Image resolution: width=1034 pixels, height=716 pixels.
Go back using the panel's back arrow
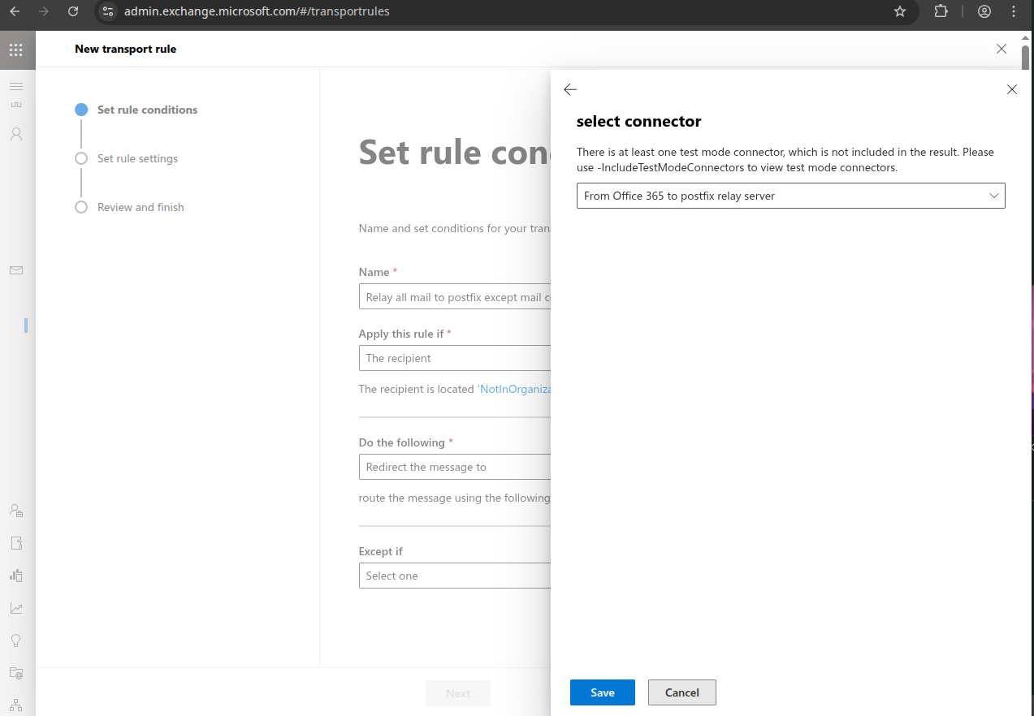[x=570, y=89]
